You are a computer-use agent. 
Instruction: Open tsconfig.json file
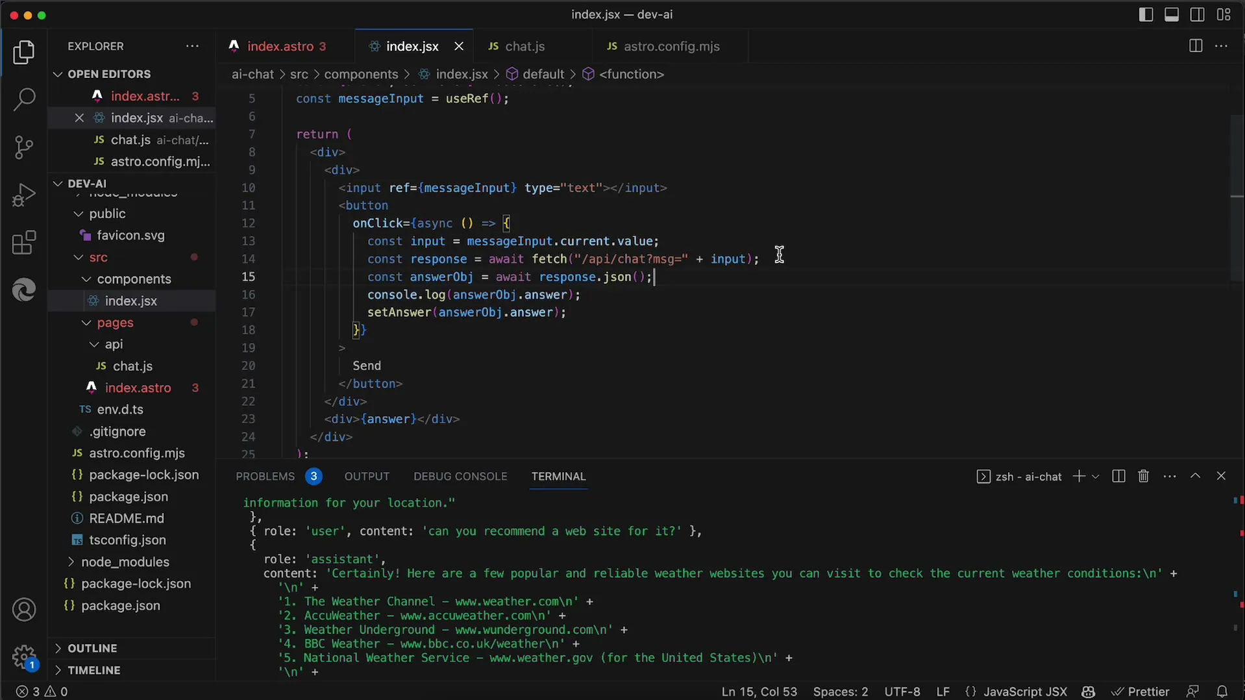127,540
